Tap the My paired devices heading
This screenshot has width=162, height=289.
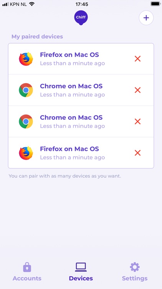(x=37, y=37)
